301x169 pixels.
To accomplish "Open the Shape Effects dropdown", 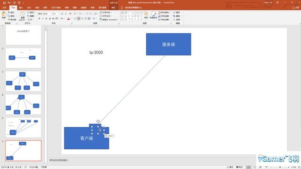I will 164,20.
